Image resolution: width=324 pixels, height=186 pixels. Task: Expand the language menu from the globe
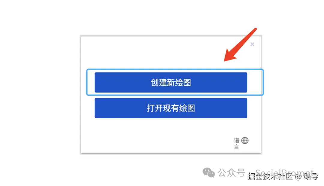(x=245, y=141)
